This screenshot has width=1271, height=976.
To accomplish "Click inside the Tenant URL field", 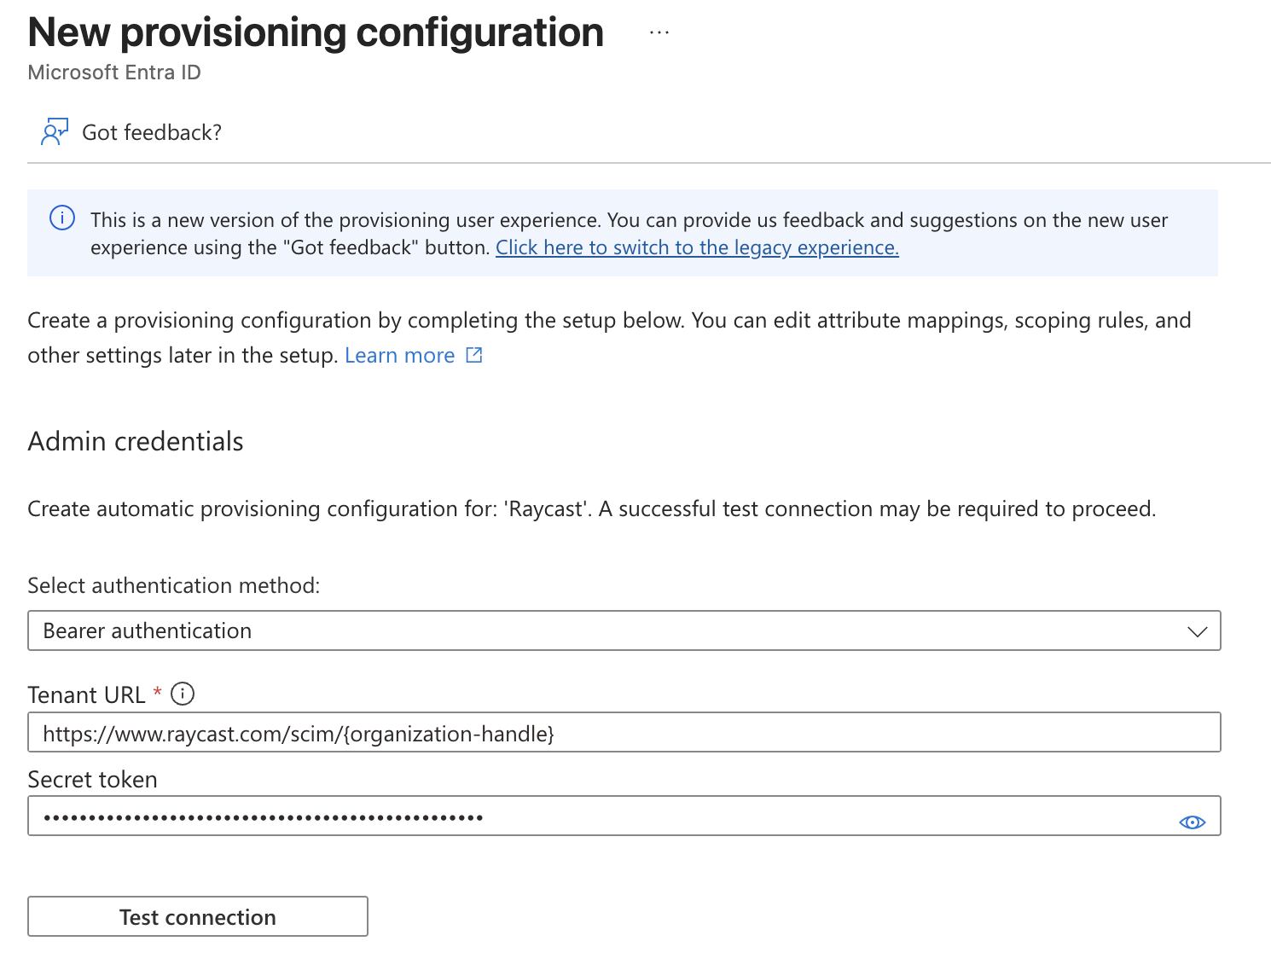I will 624,733.
